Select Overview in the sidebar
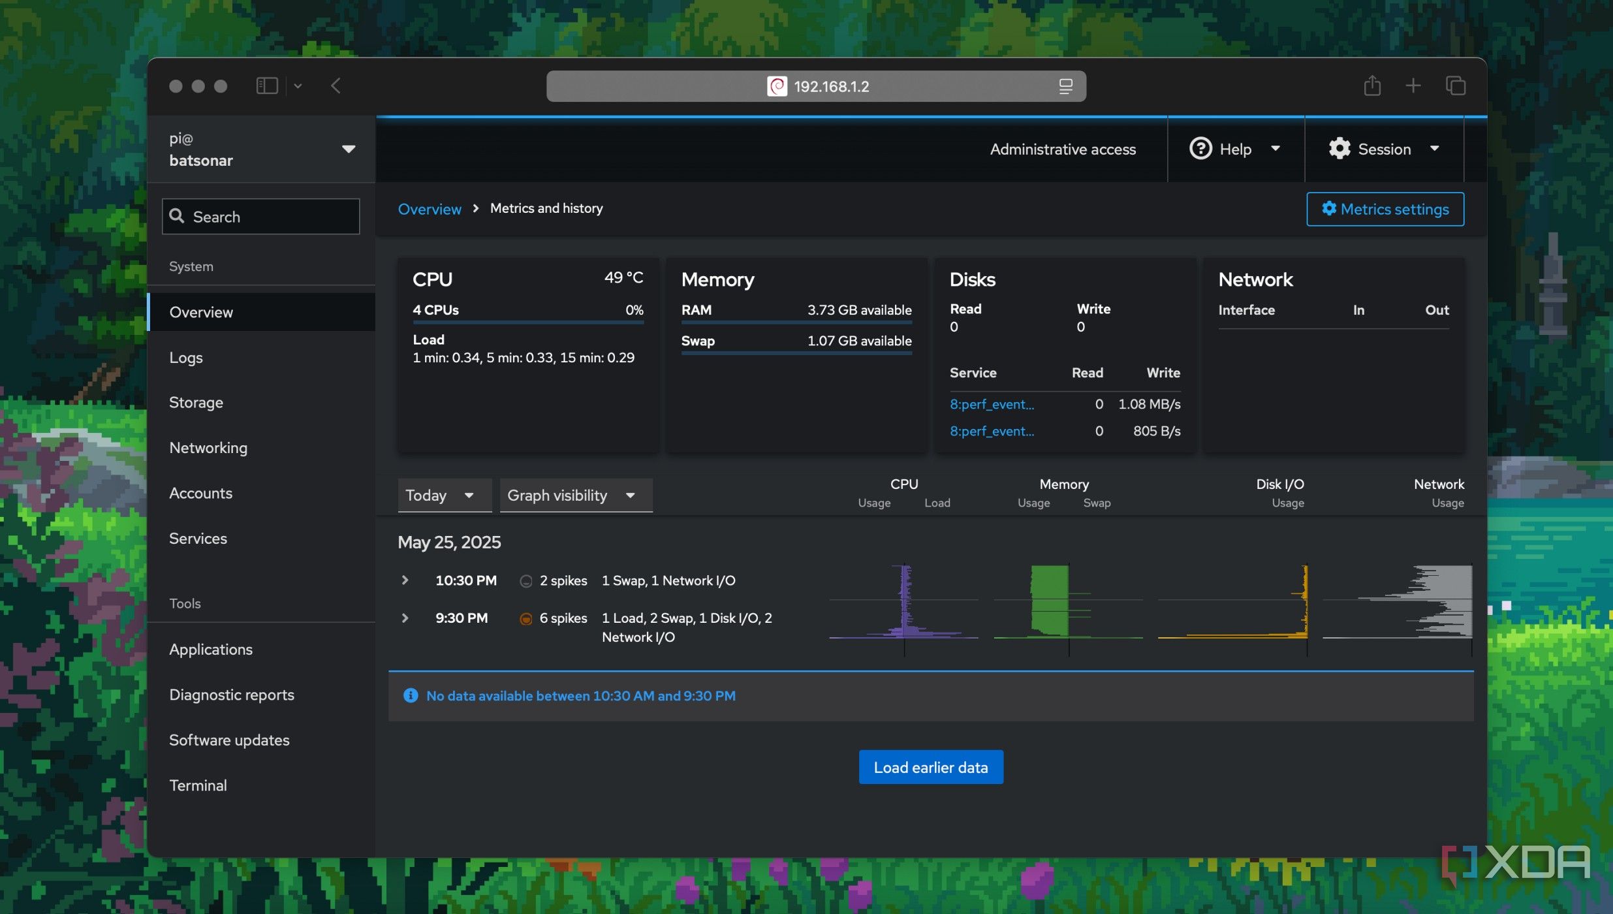The width and height of the screenshot is (1613, 914). [x=261, y=311]
